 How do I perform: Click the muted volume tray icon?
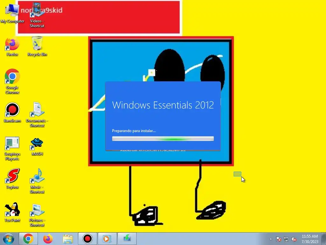coord(294,239)
